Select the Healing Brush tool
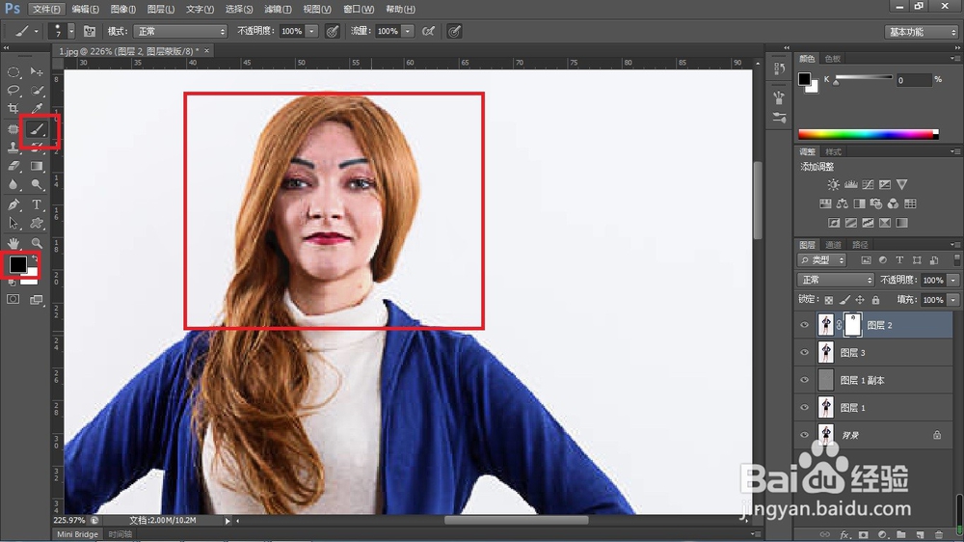964x542 pixels. (x=13, y=129)
